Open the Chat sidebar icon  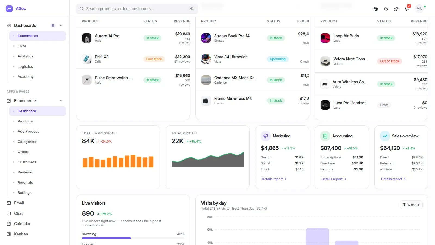coord(9,213)
